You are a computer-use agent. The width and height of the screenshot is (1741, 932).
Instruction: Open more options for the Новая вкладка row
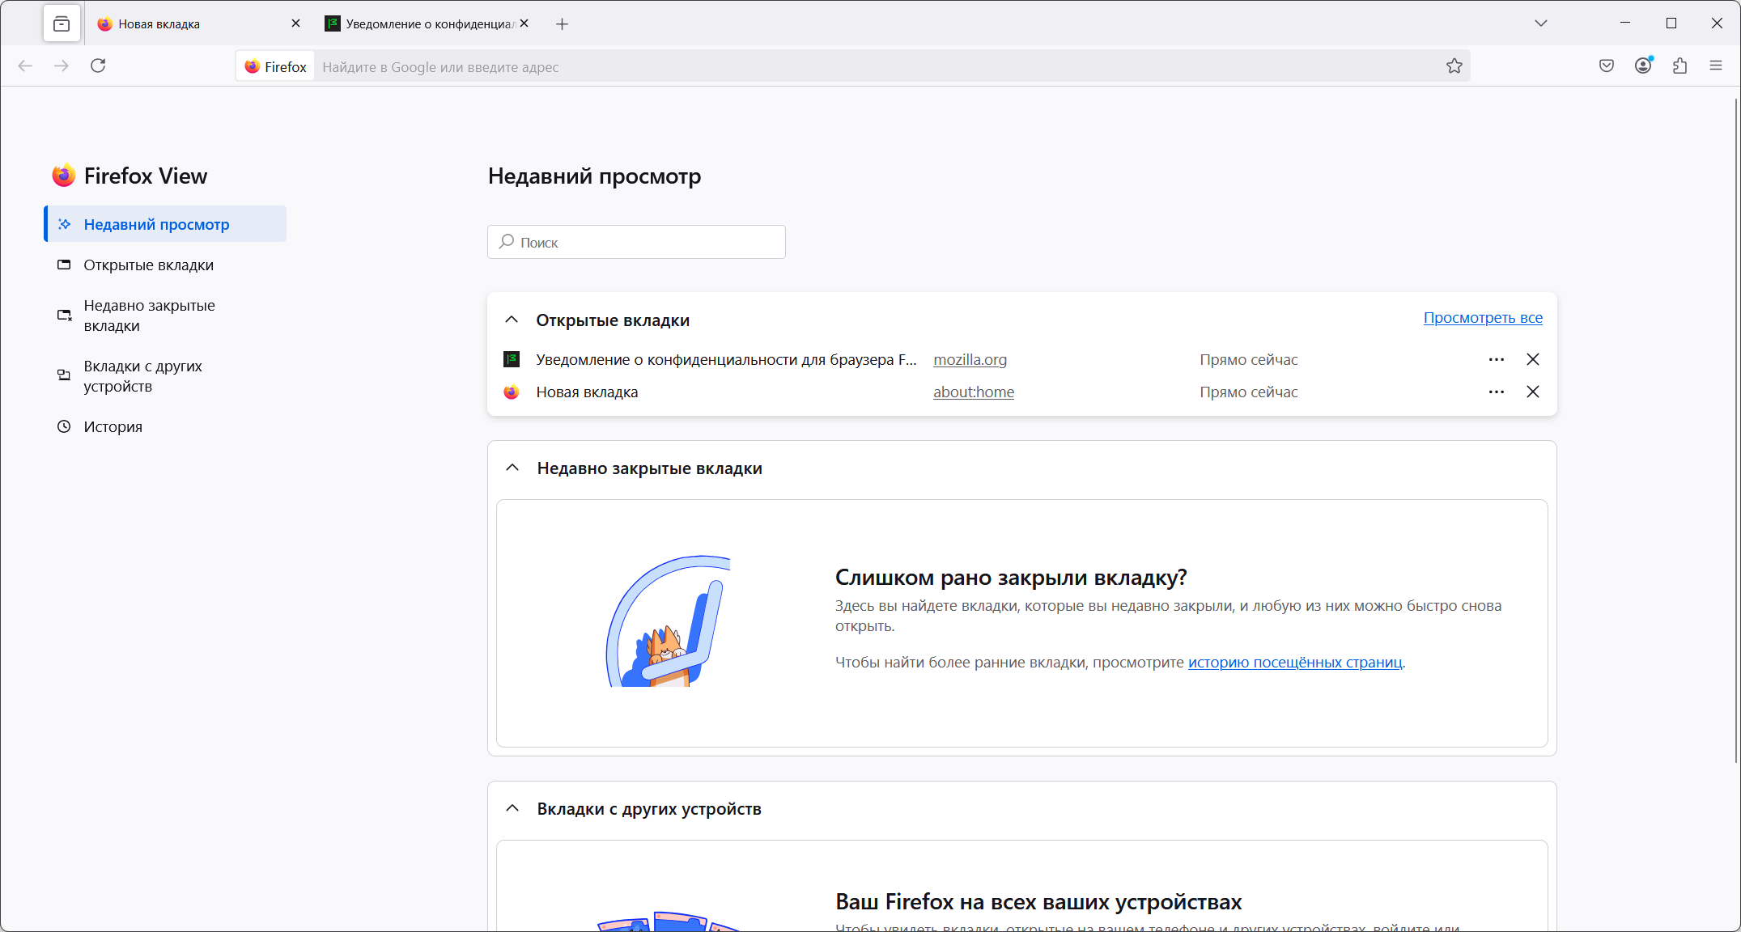tap(1497, 392)
